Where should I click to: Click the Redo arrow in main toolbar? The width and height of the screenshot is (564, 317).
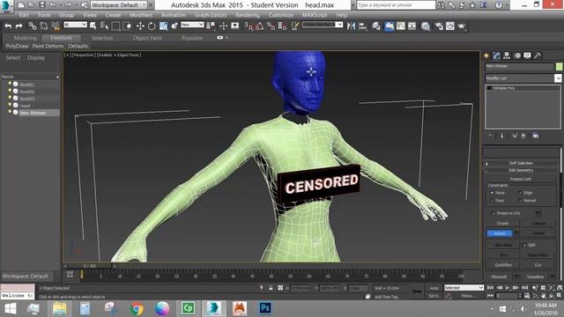point(19,26)
